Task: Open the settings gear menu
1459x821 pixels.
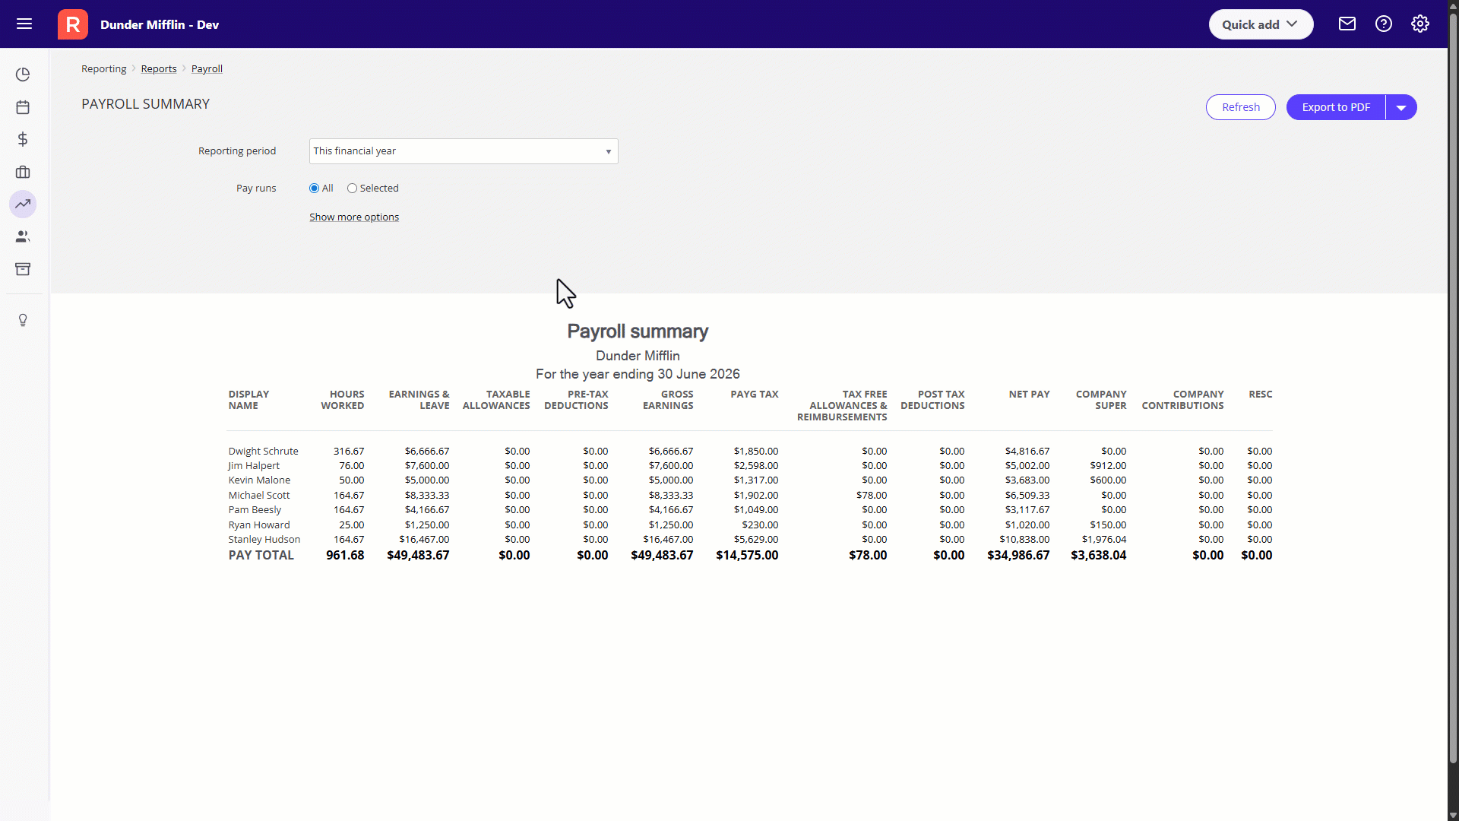Action: 1420,24
